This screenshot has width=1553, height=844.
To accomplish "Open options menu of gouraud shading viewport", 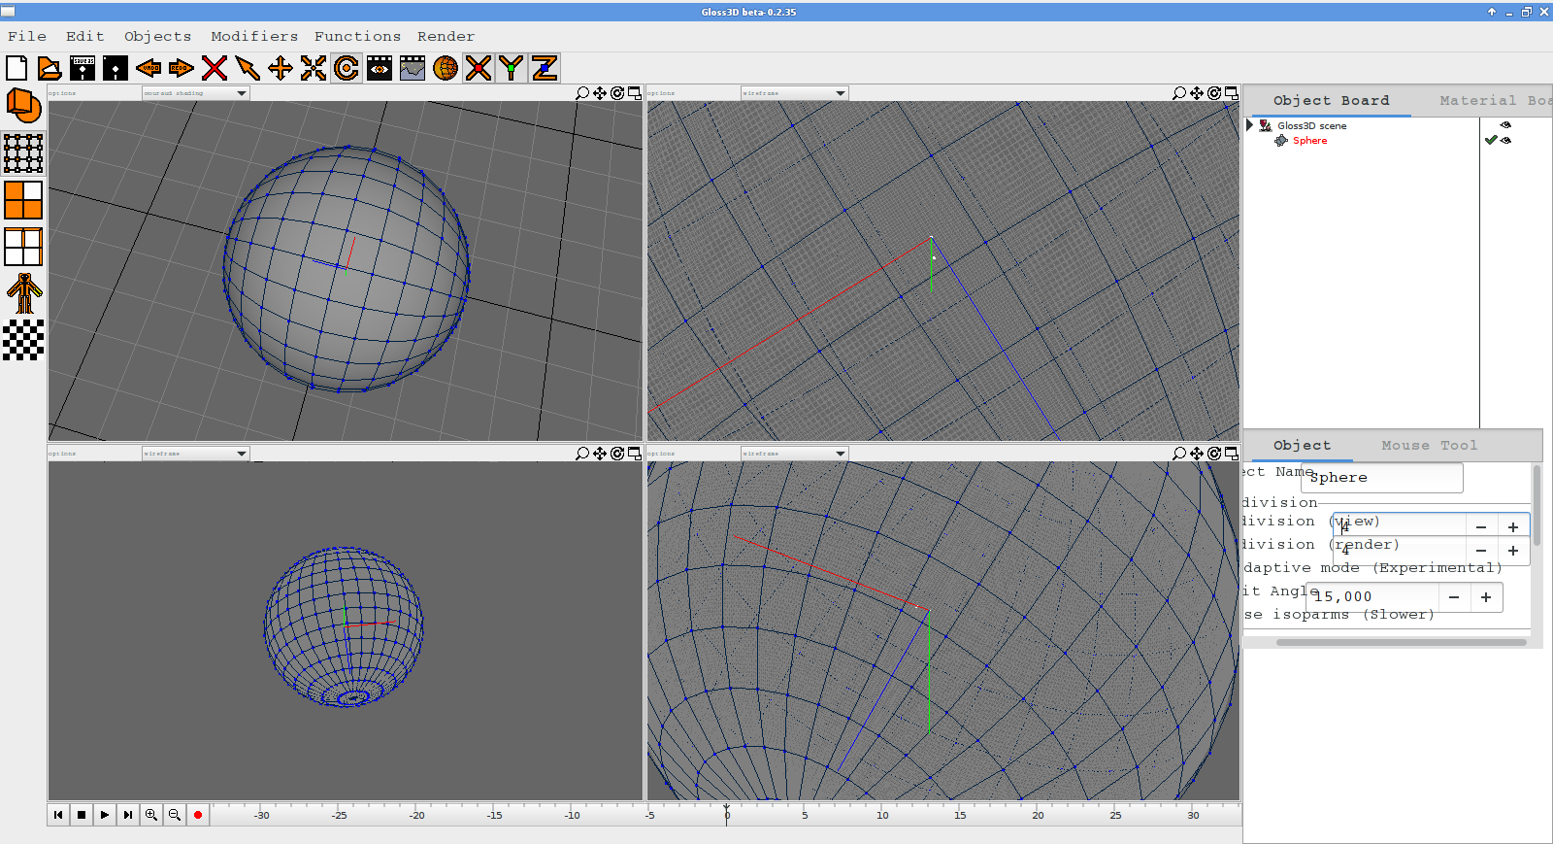I will (62, 93).
